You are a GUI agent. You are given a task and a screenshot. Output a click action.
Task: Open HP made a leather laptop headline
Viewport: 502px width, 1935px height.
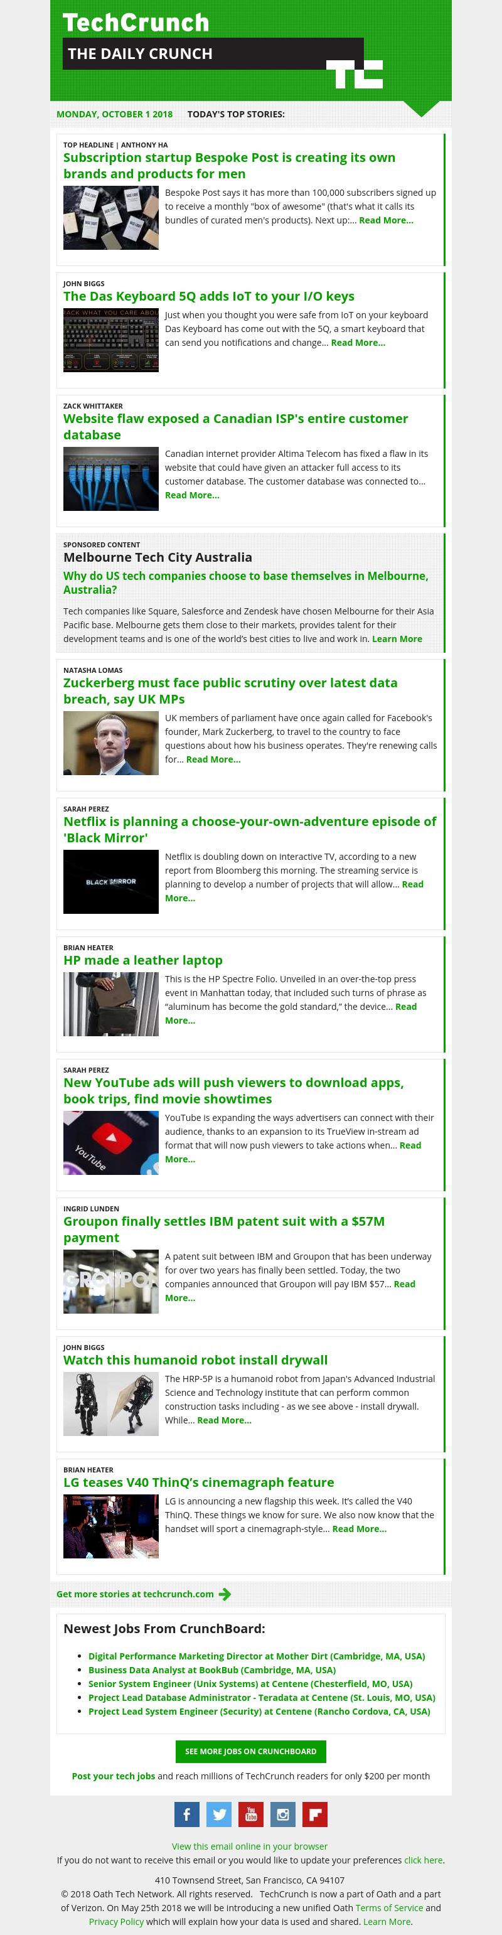[143, 960]
